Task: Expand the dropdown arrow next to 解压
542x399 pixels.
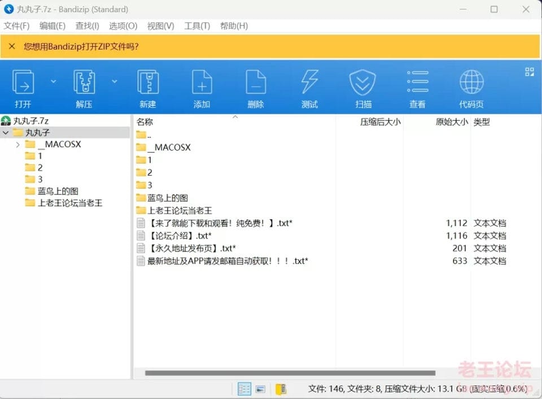Action: (115, 81)
